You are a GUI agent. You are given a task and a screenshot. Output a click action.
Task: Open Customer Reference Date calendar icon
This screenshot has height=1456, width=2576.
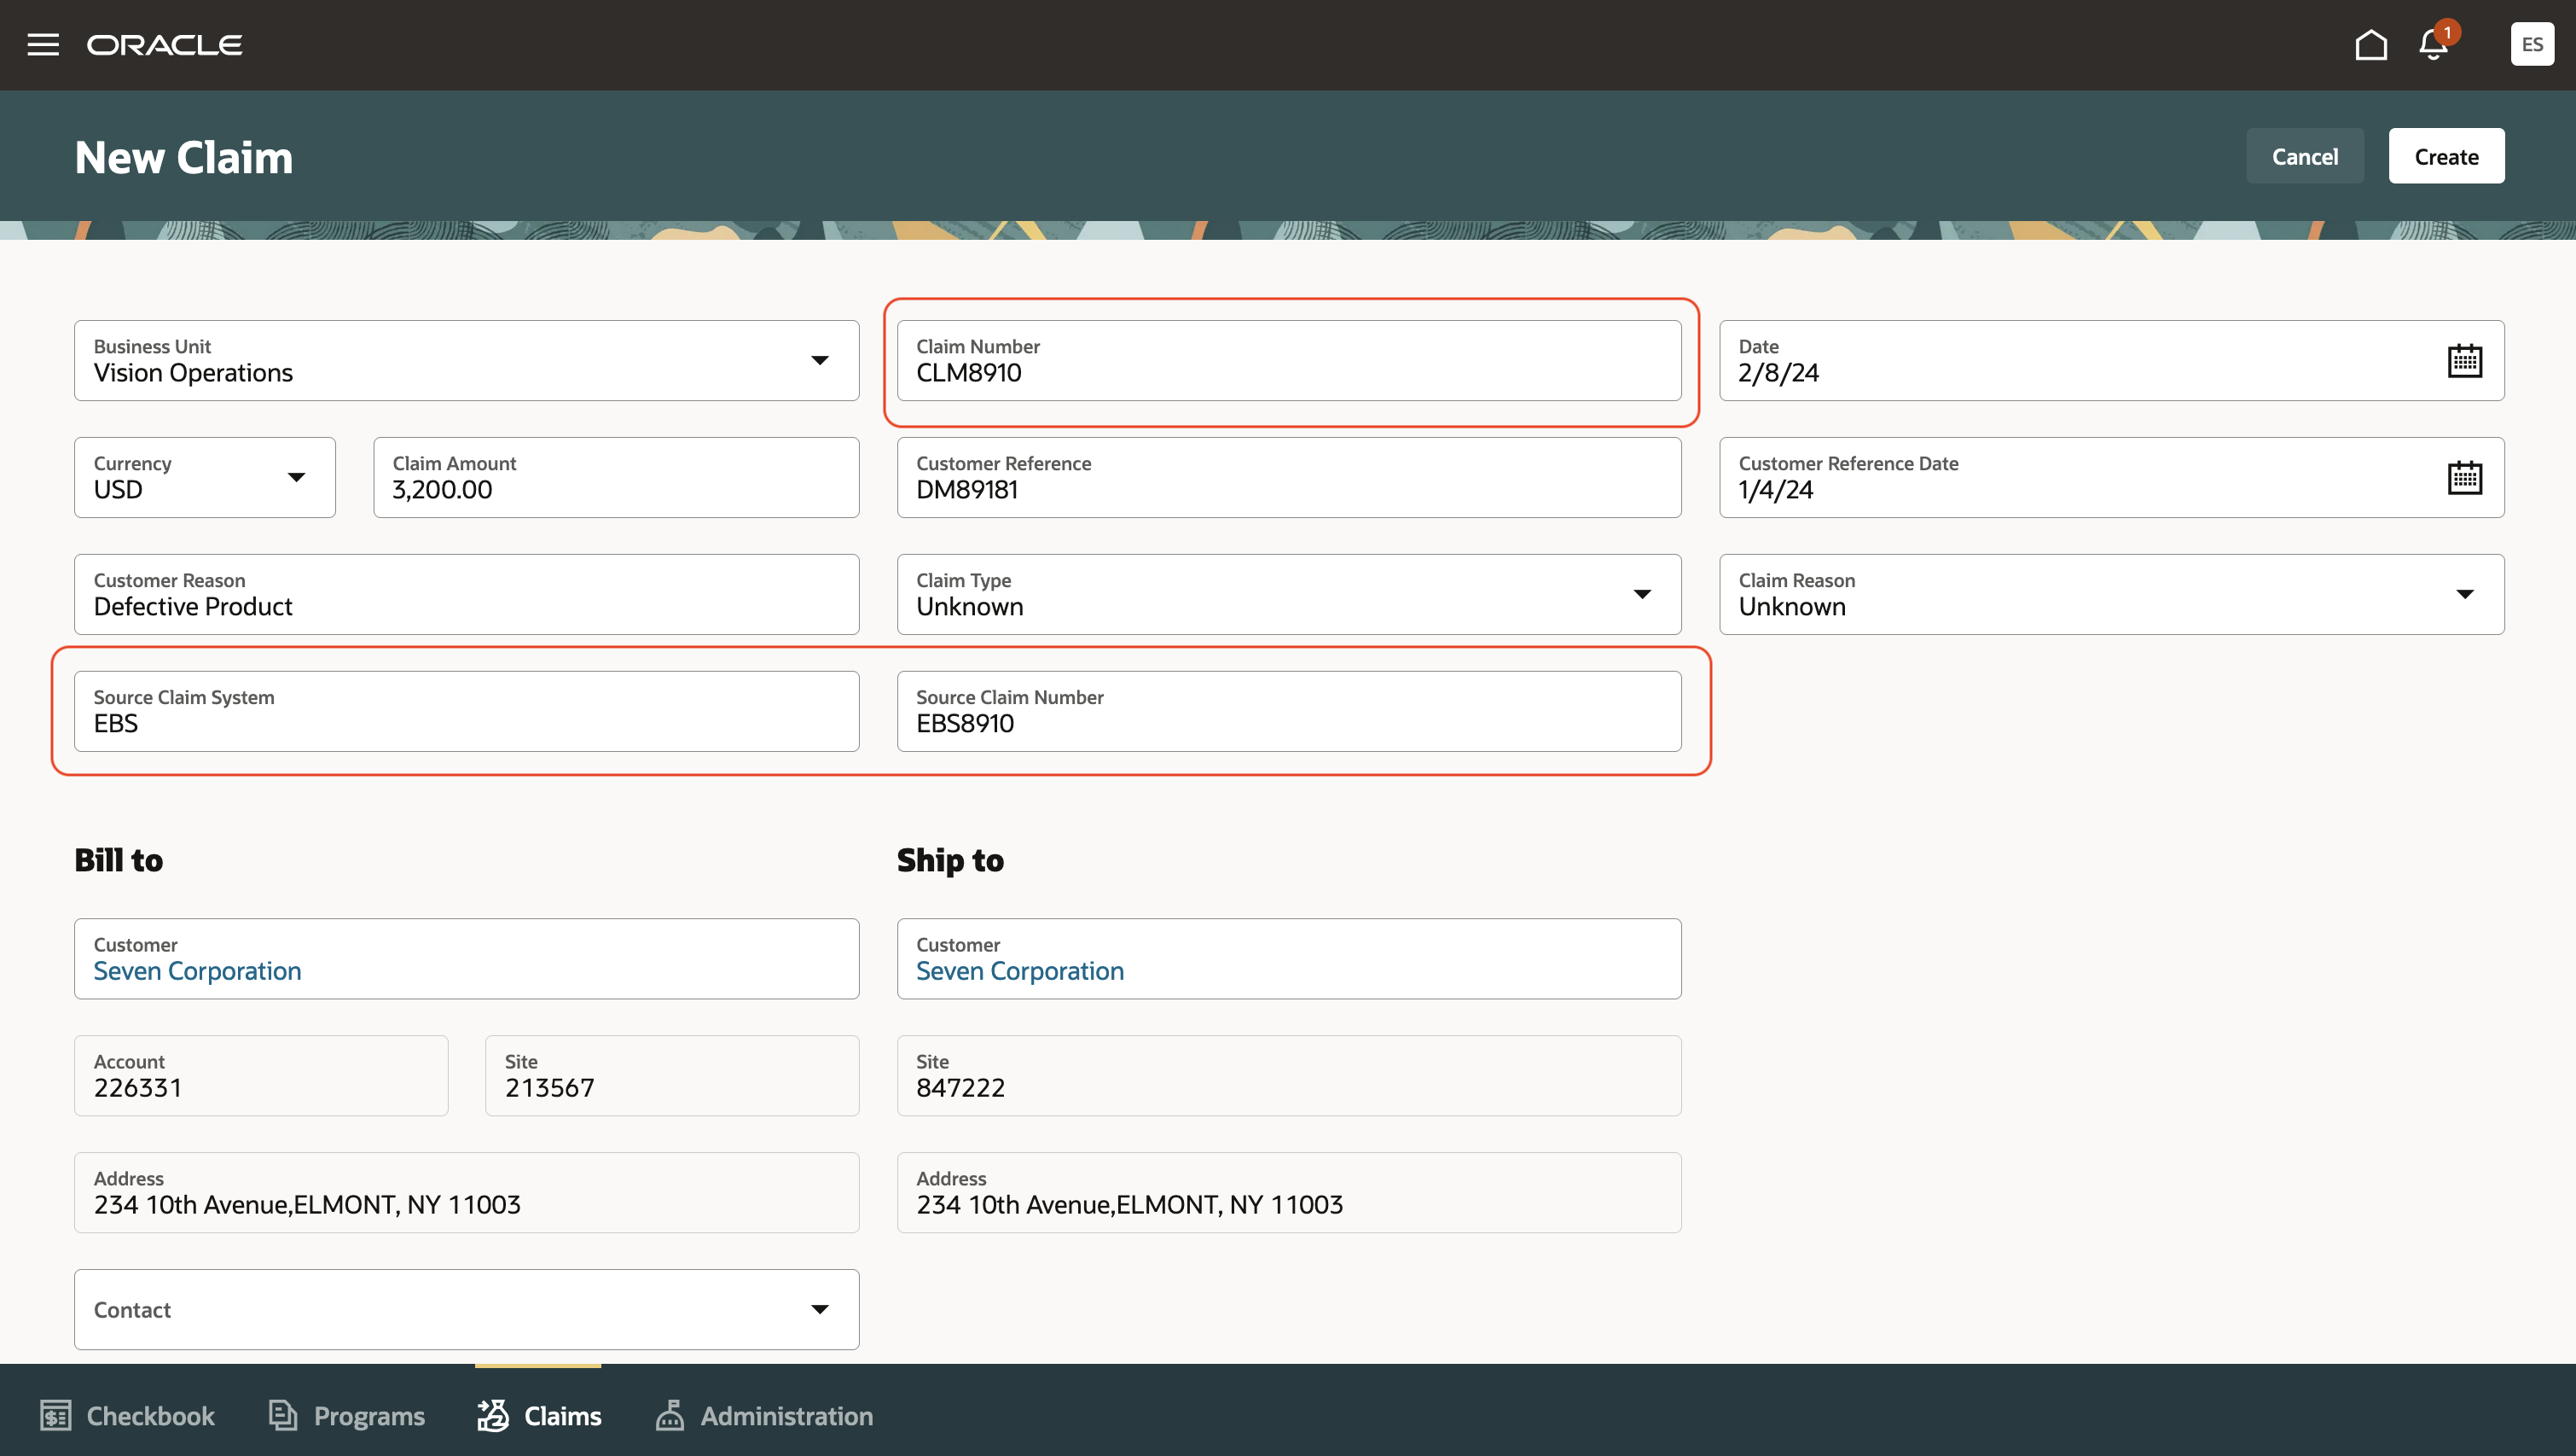[2464, 477]
